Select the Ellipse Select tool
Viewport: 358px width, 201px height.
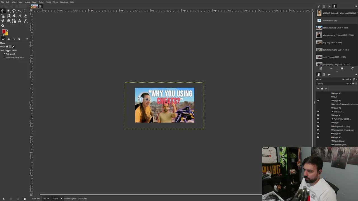pyautogui.click(x=8, y=11)
